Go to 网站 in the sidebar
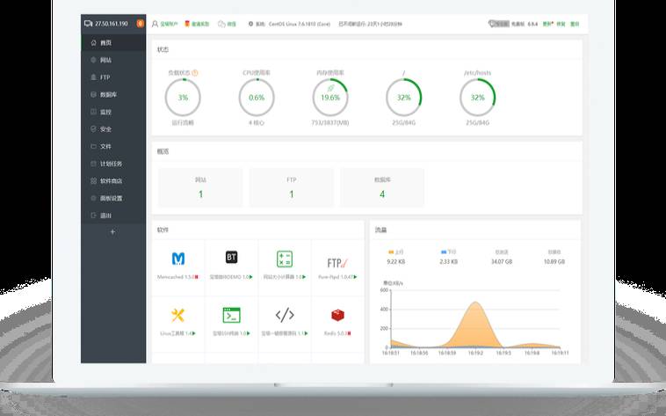The image size is (666, 416). tap(105, 60)
